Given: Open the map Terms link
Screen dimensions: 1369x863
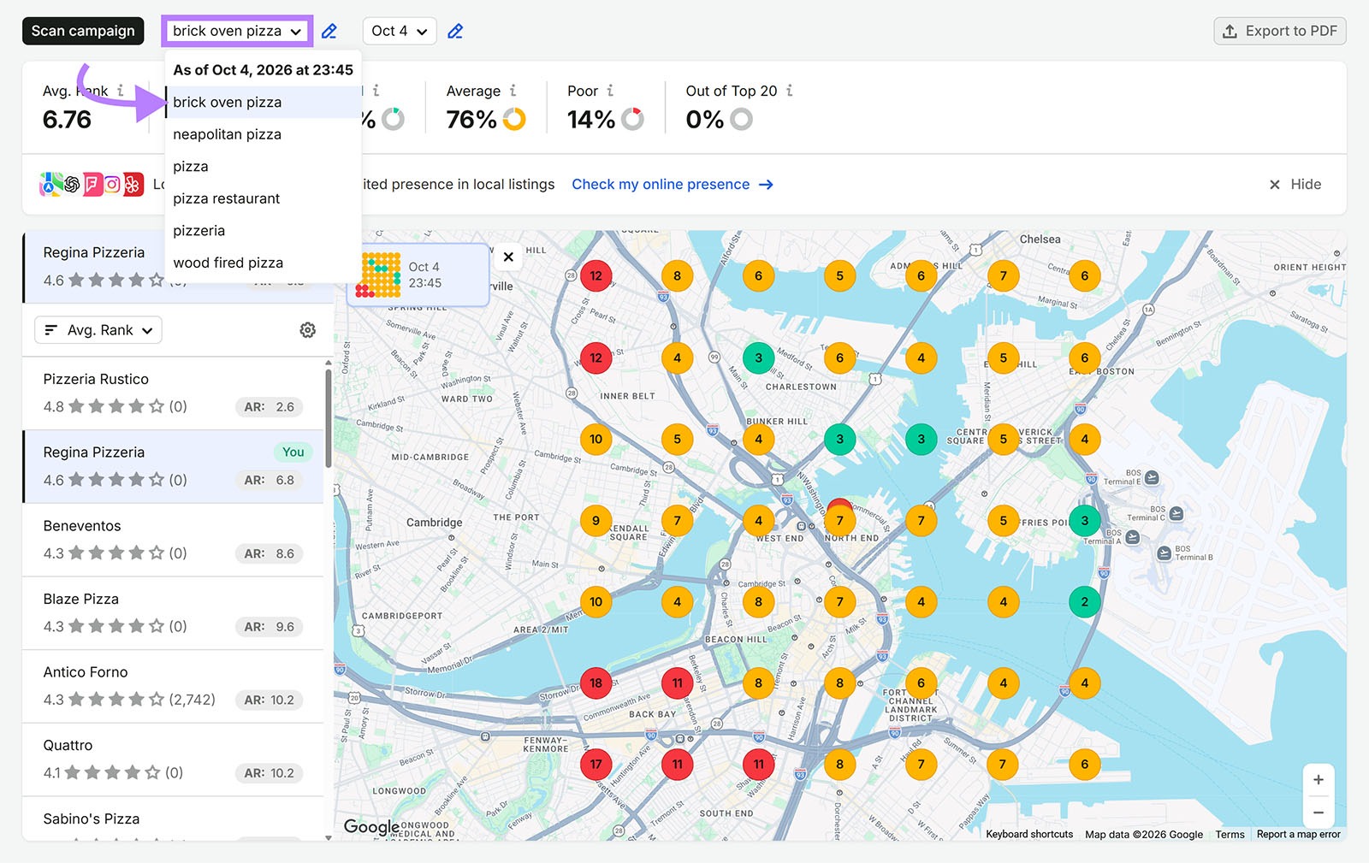Looking at the screenshot, I should 1230,835.
